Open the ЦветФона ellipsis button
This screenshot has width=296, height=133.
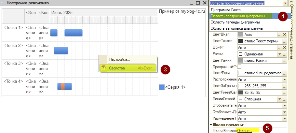tap(285, 73)
